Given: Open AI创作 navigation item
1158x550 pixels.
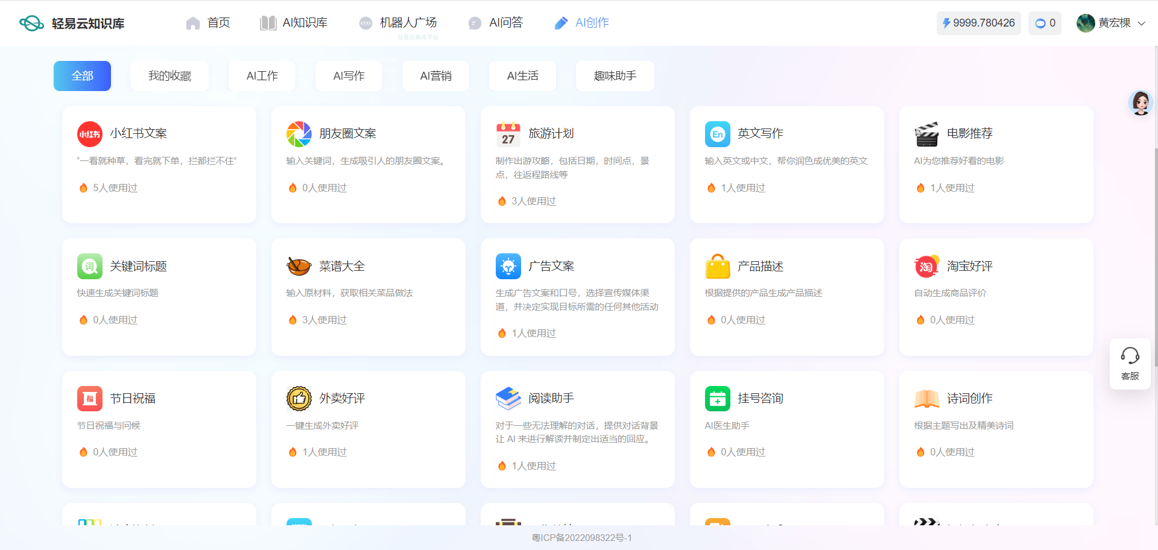Looking at the screenshot, I should (592, 23).
